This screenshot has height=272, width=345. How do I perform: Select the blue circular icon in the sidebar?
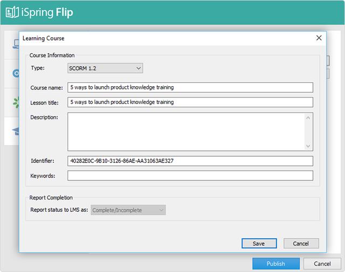[16, 73]
